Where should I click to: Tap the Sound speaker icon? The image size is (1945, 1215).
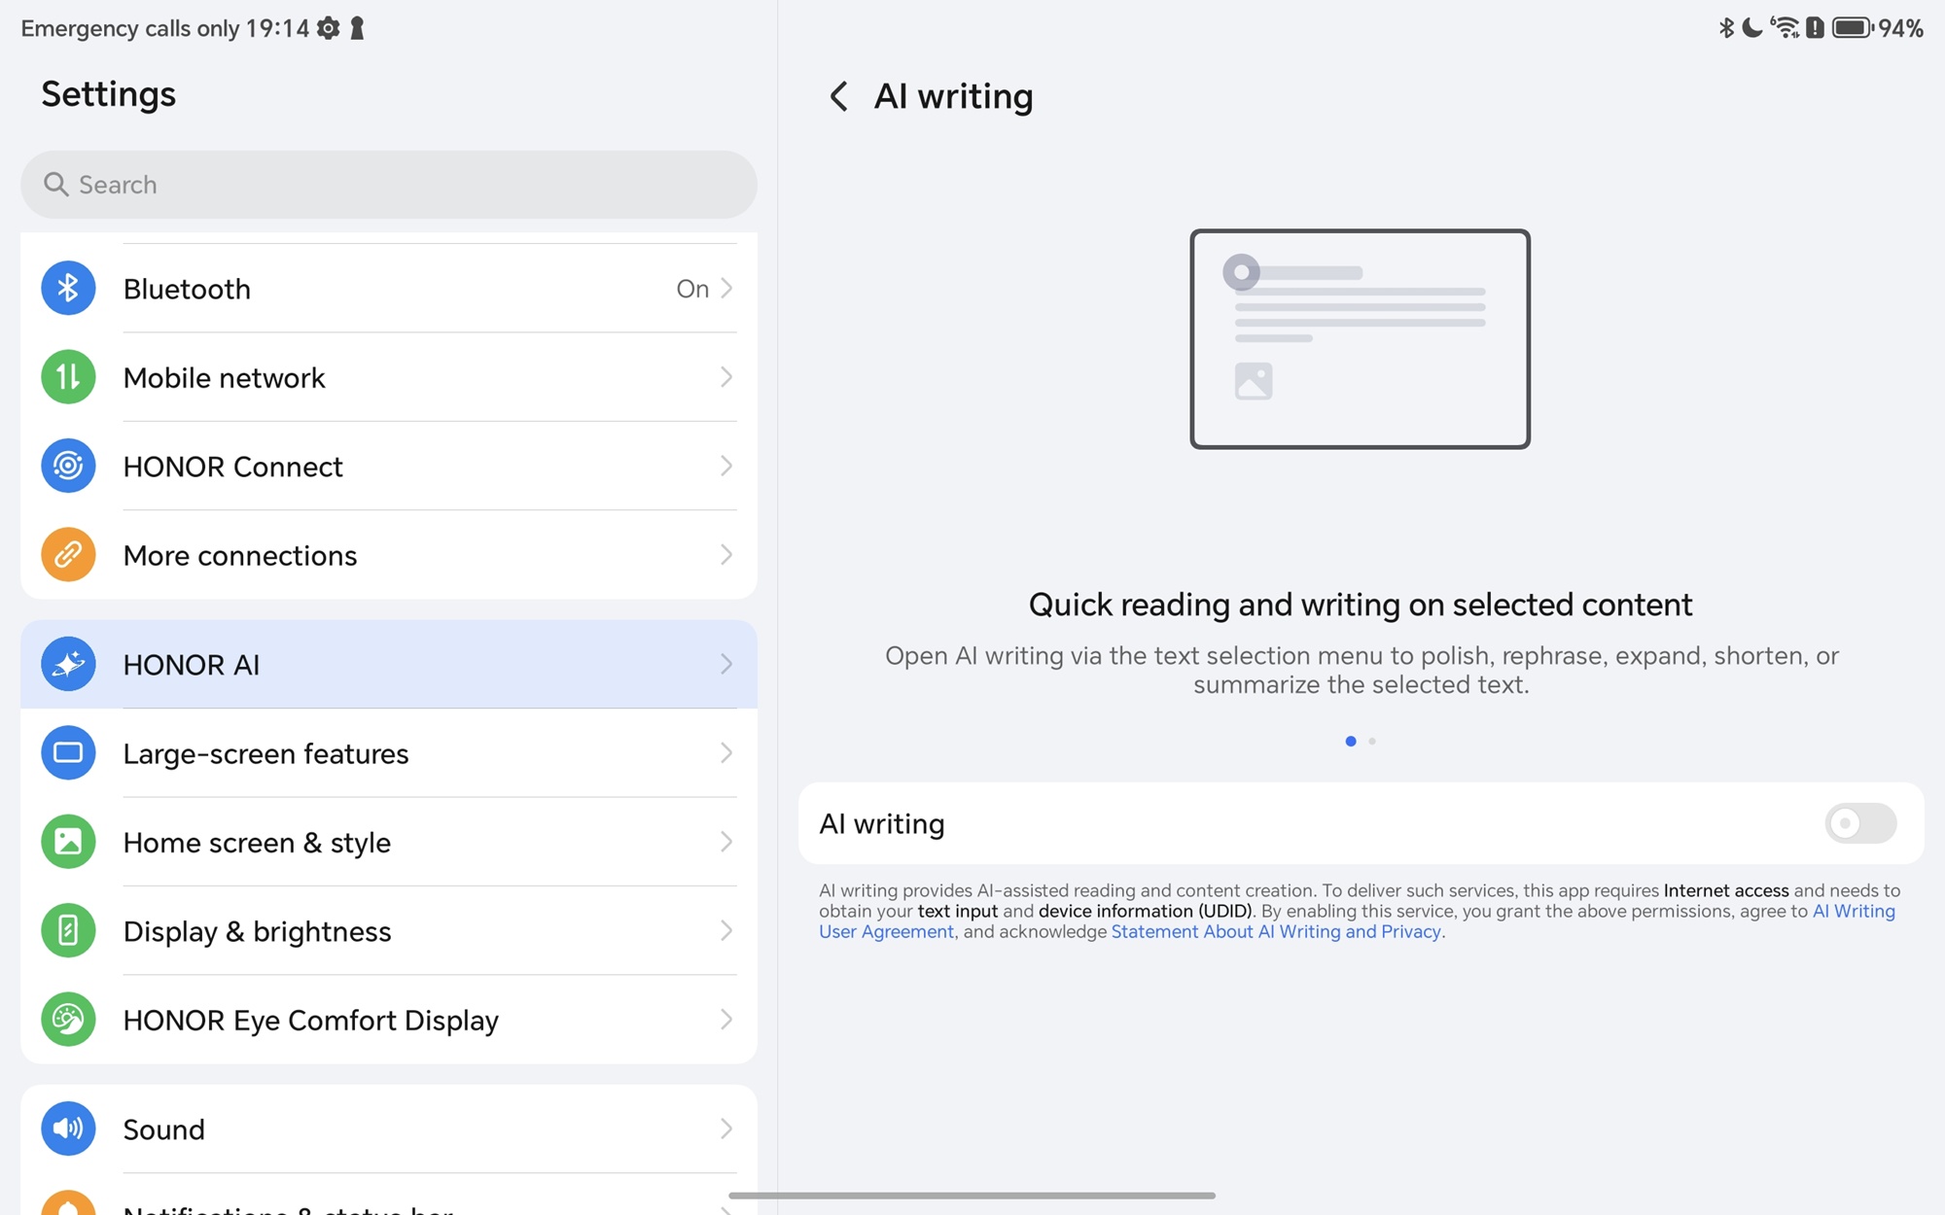(68, 1128)
